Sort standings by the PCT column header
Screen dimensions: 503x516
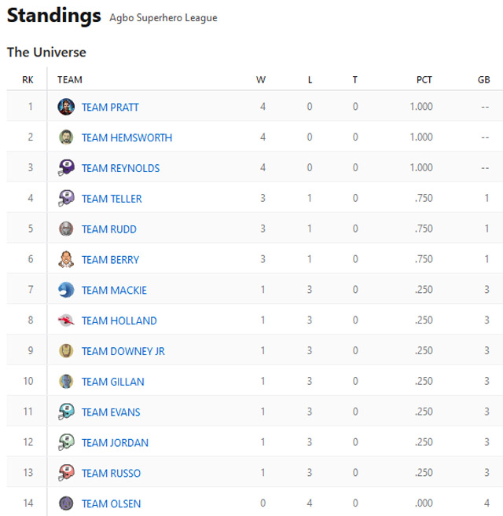424,79
